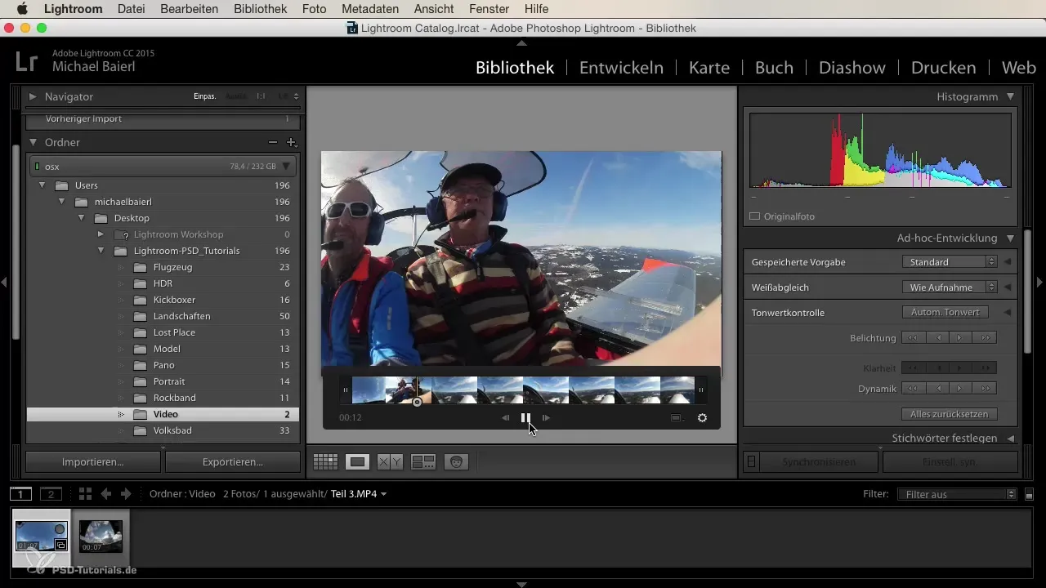Open the Entwickeln module
This screenshot has height=588, width=1046.
[621, 68]
